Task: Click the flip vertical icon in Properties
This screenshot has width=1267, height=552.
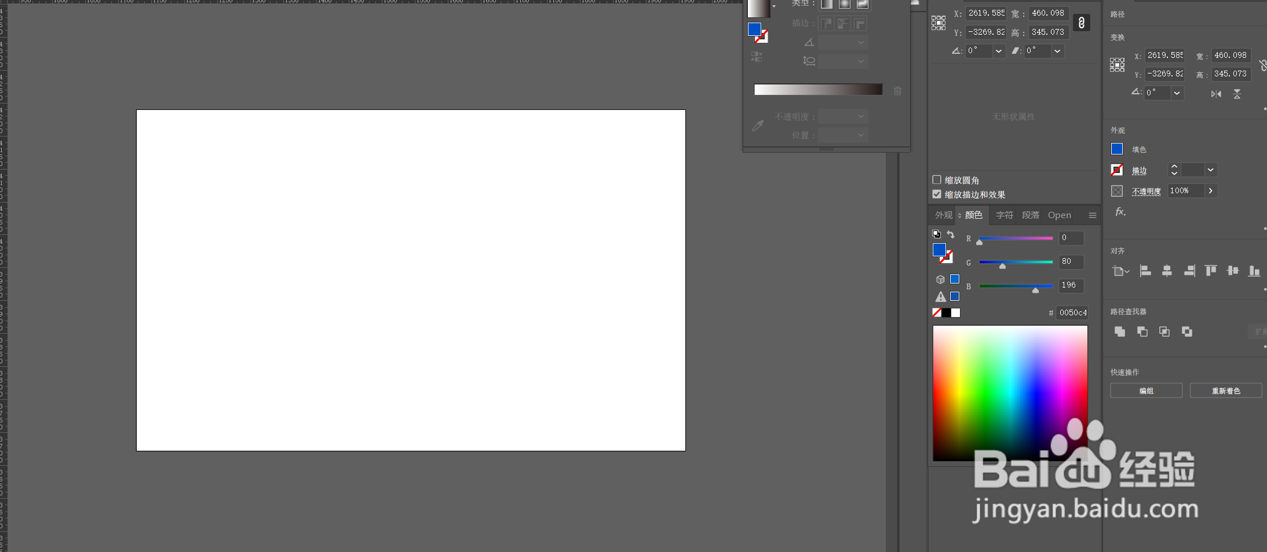Action: tap(1237, 94)
